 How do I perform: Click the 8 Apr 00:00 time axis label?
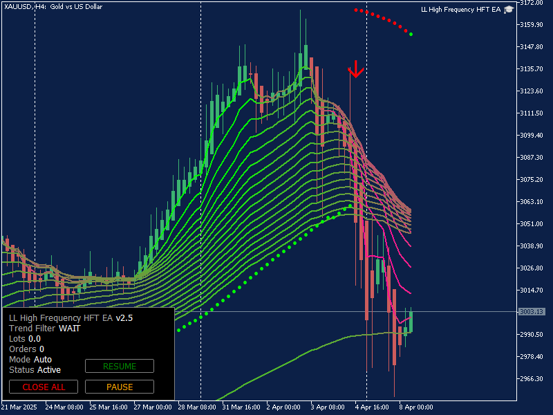click(416, 407)
